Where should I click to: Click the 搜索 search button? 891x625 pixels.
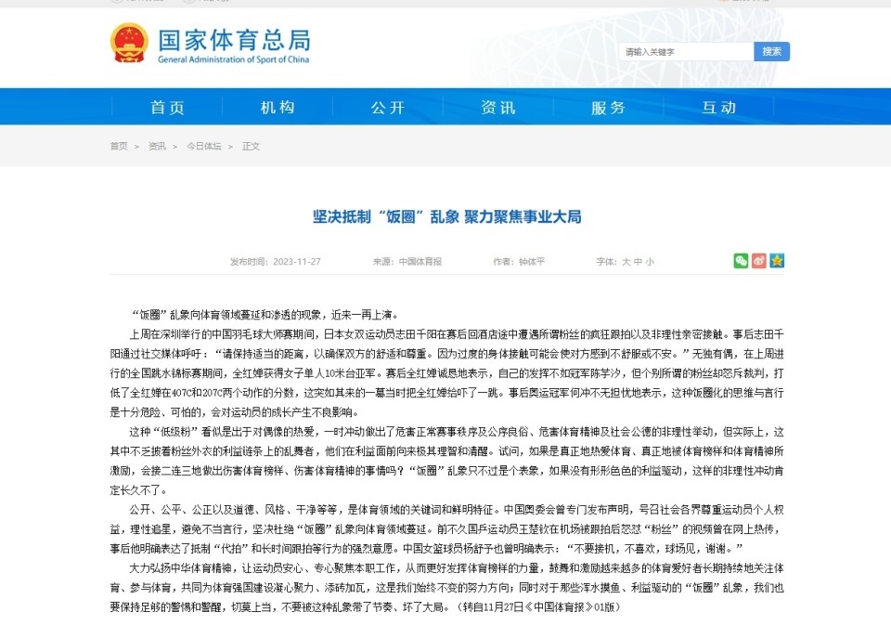tap(771, 52)
